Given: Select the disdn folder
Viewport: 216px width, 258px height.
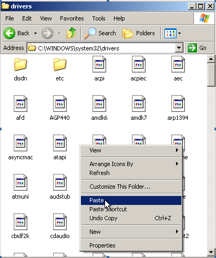Looking at the screenshot, I should pos(20,69).
